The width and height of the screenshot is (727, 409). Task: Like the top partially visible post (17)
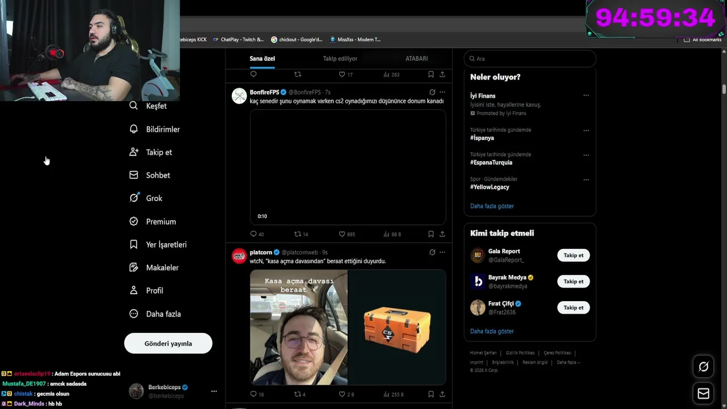[346, 74]
